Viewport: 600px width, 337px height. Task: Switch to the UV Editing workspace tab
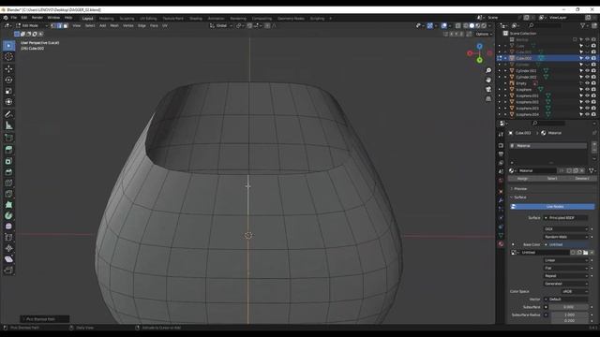(x=148, y=19)
